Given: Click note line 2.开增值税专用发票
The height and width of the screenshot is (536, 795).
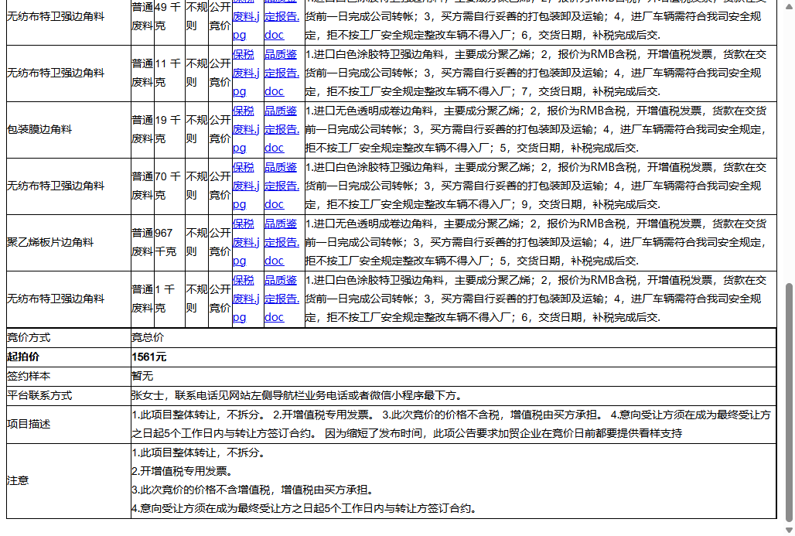Looking at the screenshot, I should pyautogui.click(x=182, y=471).
